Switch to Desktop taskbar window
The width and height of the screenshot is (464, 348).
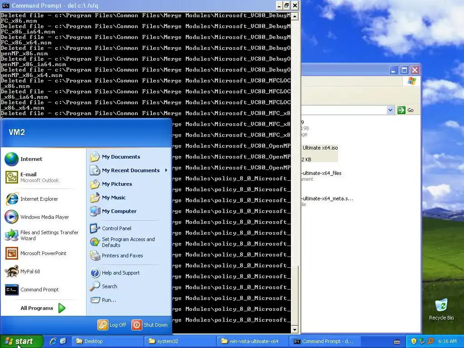pos(108,341)
